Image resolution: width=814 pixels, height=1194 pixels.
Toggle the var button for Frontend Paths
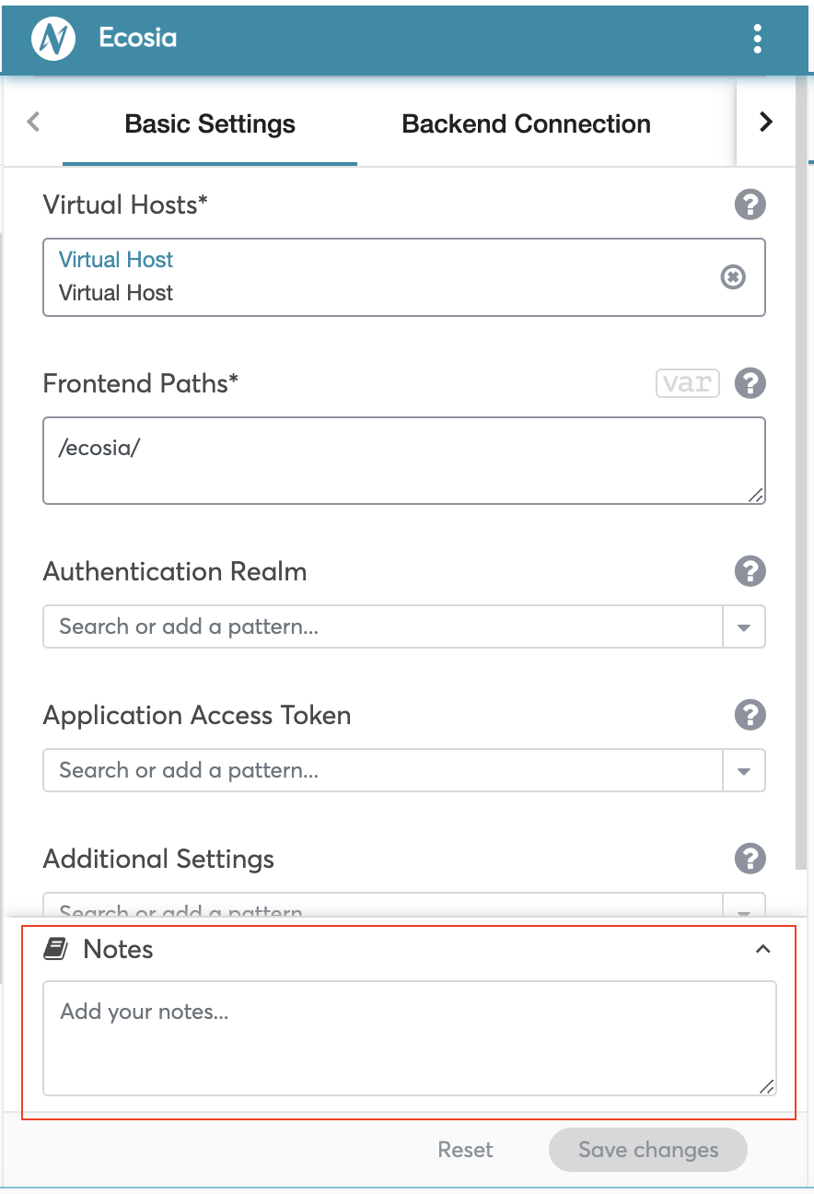coord(688,383)
